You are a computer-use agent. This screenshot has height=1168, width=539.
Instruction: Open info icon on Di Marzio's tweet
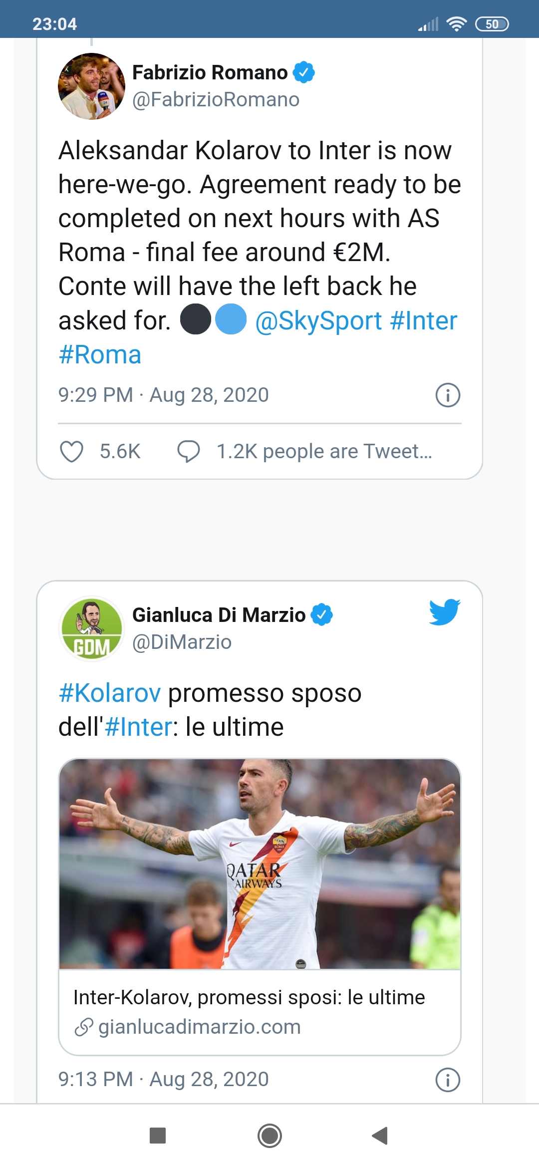(448, 1080)
